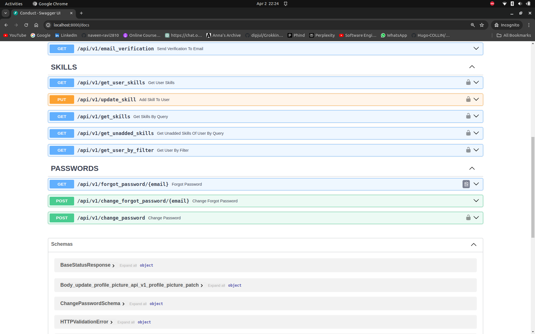535x334 pixels.
Task: Open the Chrome three-dot menu
Action: [x=529, y=25]
